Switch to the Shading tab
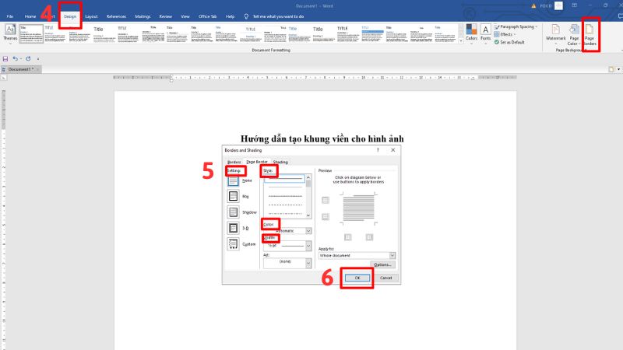Screen dimensions: 623x350 [x=280, y=162]
